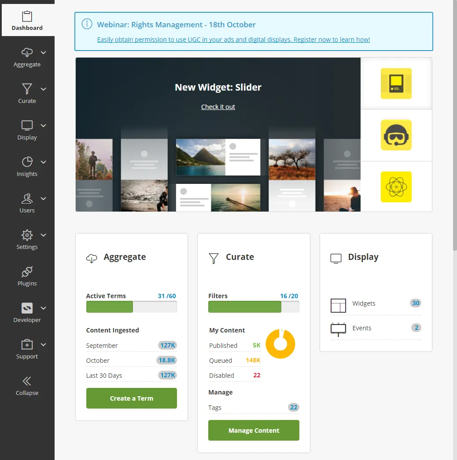Click the Webinar Rights Management heading
Image resolution: width=457 pixels, height=460 pixels.
[x=176, y=25]
